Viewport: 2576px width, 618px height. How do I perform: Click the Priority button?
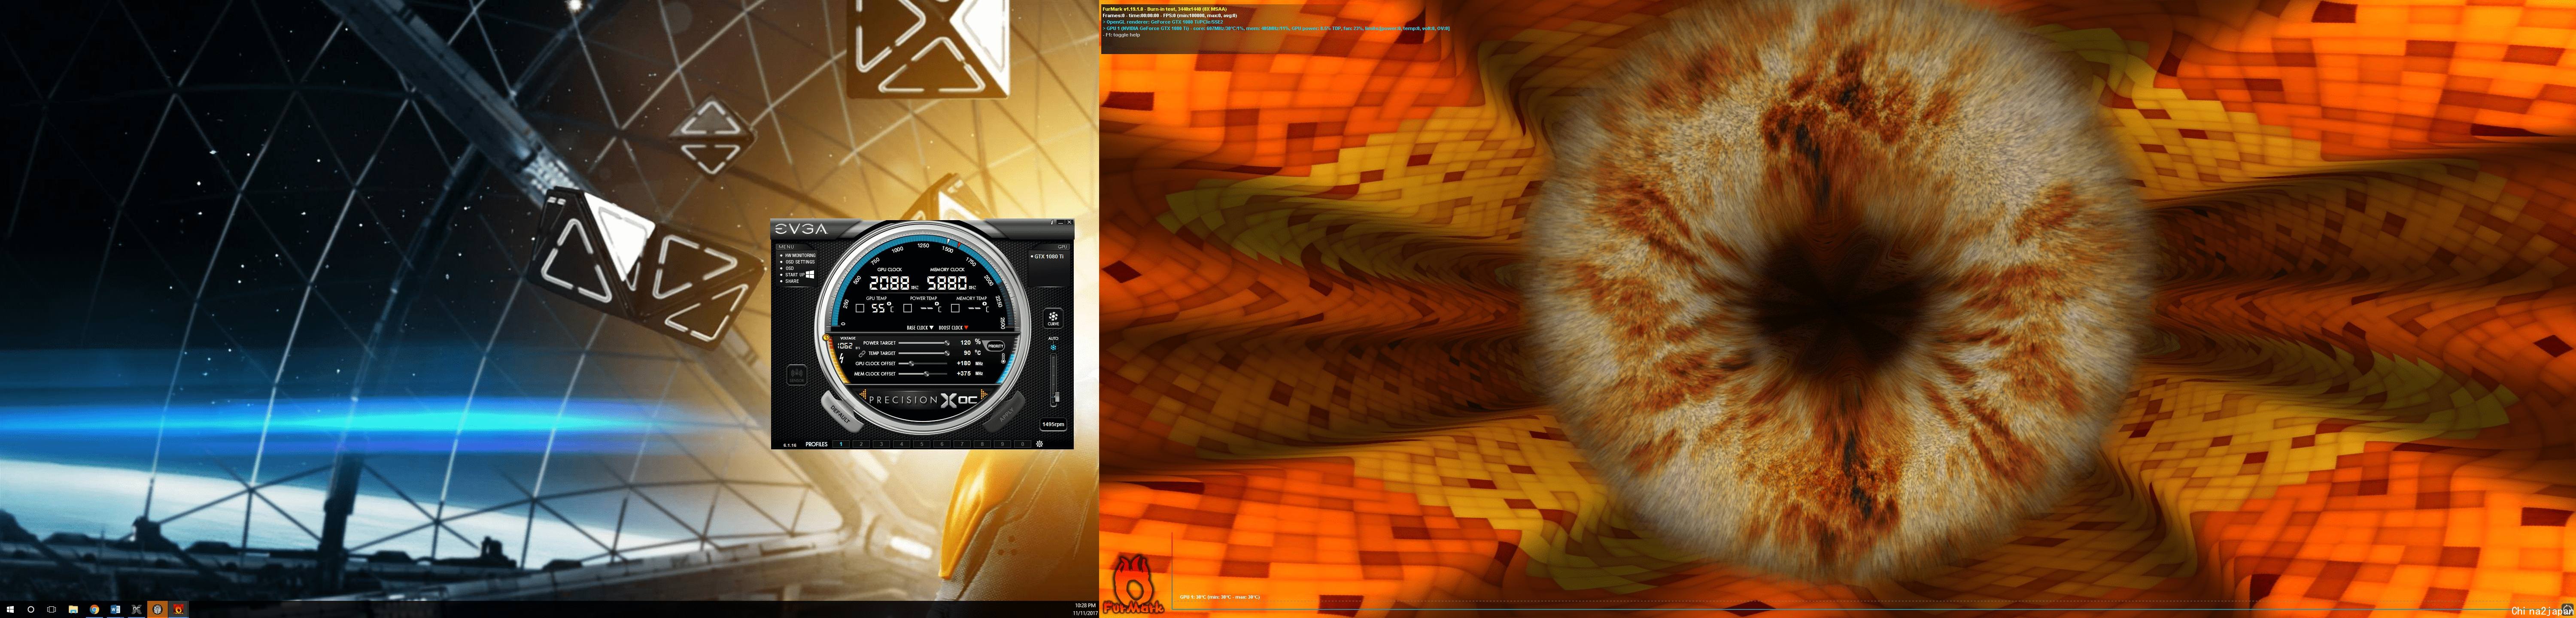coord(996,346)
